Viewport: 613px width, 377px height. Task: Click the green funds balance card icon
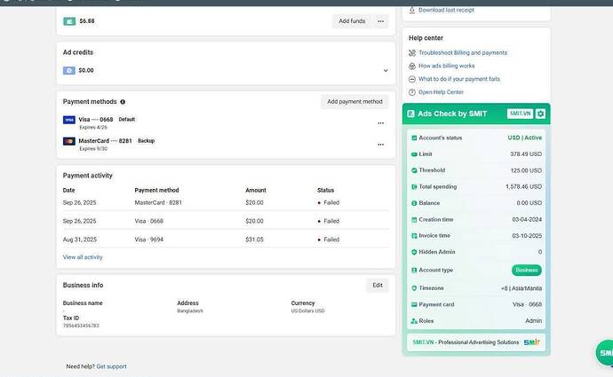[x=69, y=21]
